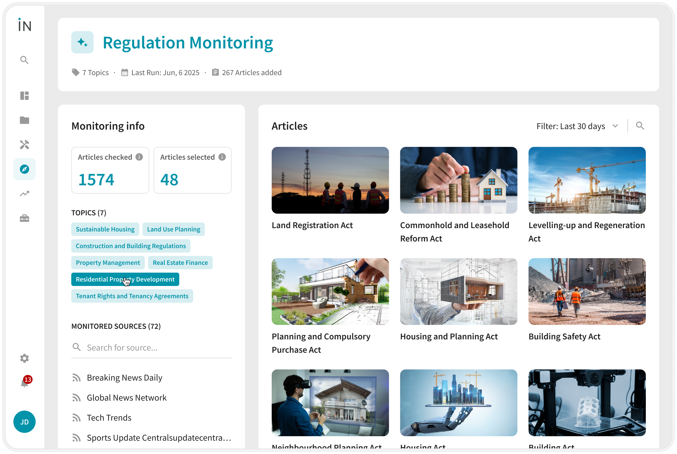Toggle the Land Use Planning topic tag
This screenshot has height=454, width=677.
pos(173,229)
